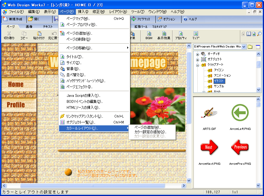
Task: Select ページマップ(M) from the menu
Action: 94,19
